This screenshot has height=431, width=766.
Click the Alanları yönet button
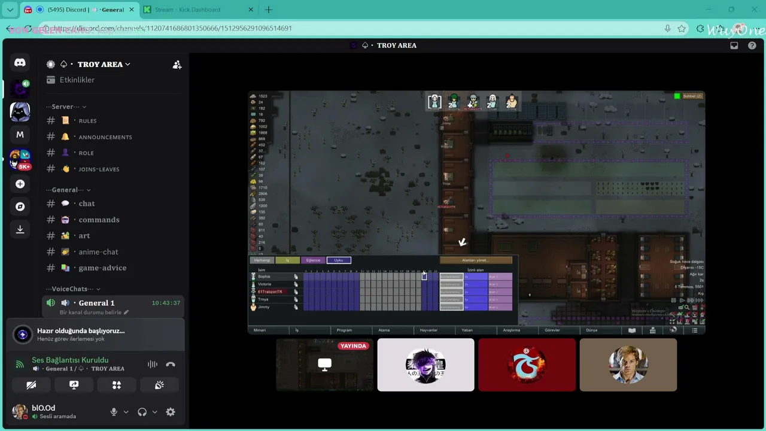tap(476, 260)
